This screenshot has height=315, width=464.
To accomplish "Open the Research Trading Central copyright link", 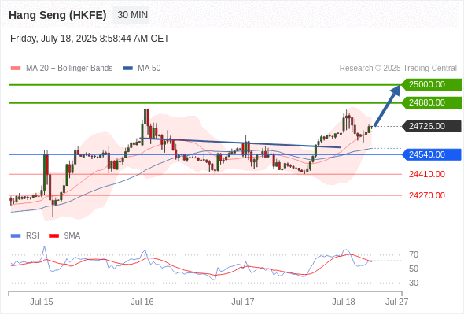I will pyautogui.click(x=398, y=69).
